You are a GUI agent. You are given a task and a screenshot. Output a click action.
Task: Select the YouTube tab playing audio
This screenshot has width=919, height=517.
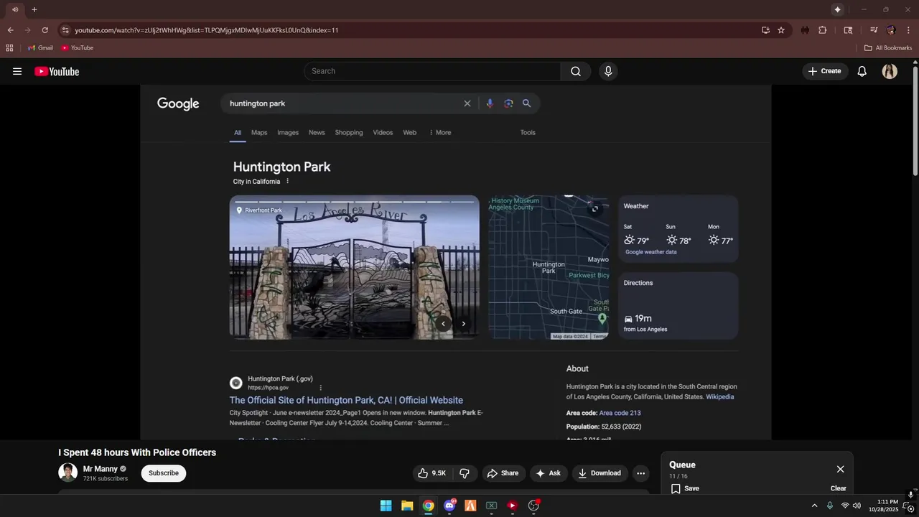(14, 9)
